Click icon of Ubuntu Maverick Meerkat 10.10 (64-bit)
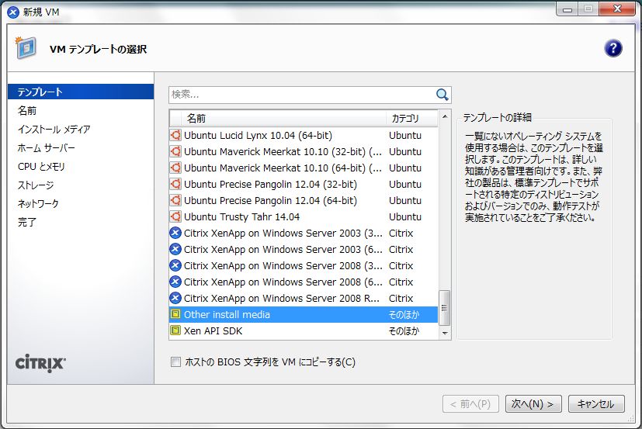 (175, 168)
